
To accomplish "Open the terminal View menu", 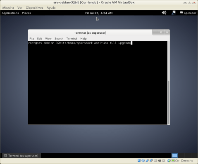I will tap(48, 39).
